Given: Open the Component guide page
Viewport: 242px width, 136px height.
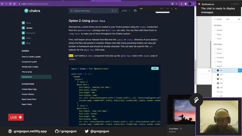Looking at the screenshot, I should click(29, 62).
